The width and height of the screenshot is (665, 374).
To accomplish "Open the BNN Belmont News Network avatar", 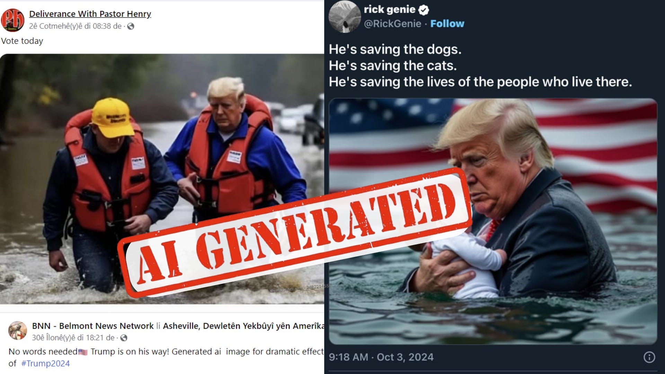I will click(18, 330).
